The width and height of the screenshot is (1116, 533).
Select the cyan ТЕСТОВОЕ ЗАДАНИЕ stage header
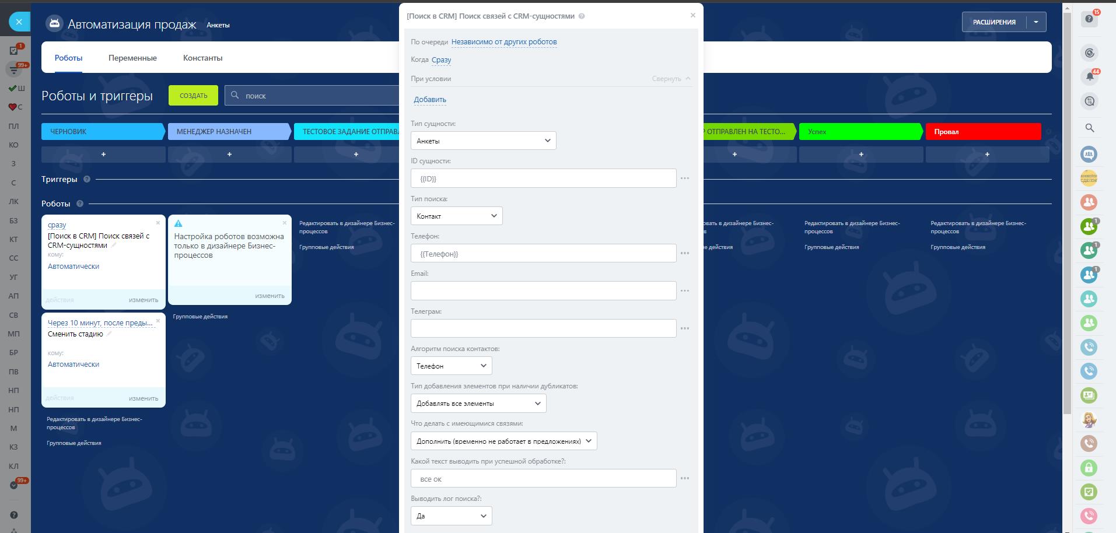[347, 131]
